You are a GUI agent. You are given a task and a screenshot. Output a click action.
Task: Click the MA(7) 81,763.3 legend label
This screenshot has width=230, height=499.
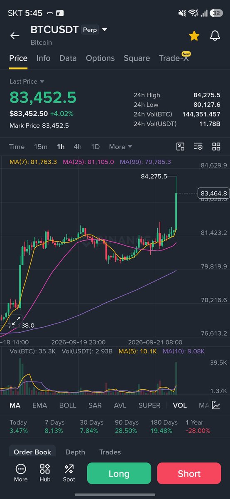tap(33, 162)
